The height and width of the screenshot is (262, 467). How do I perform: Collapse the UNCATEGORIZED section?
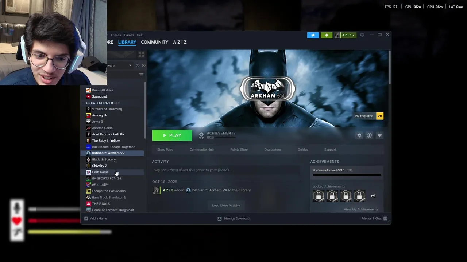[x=84, y=103]
